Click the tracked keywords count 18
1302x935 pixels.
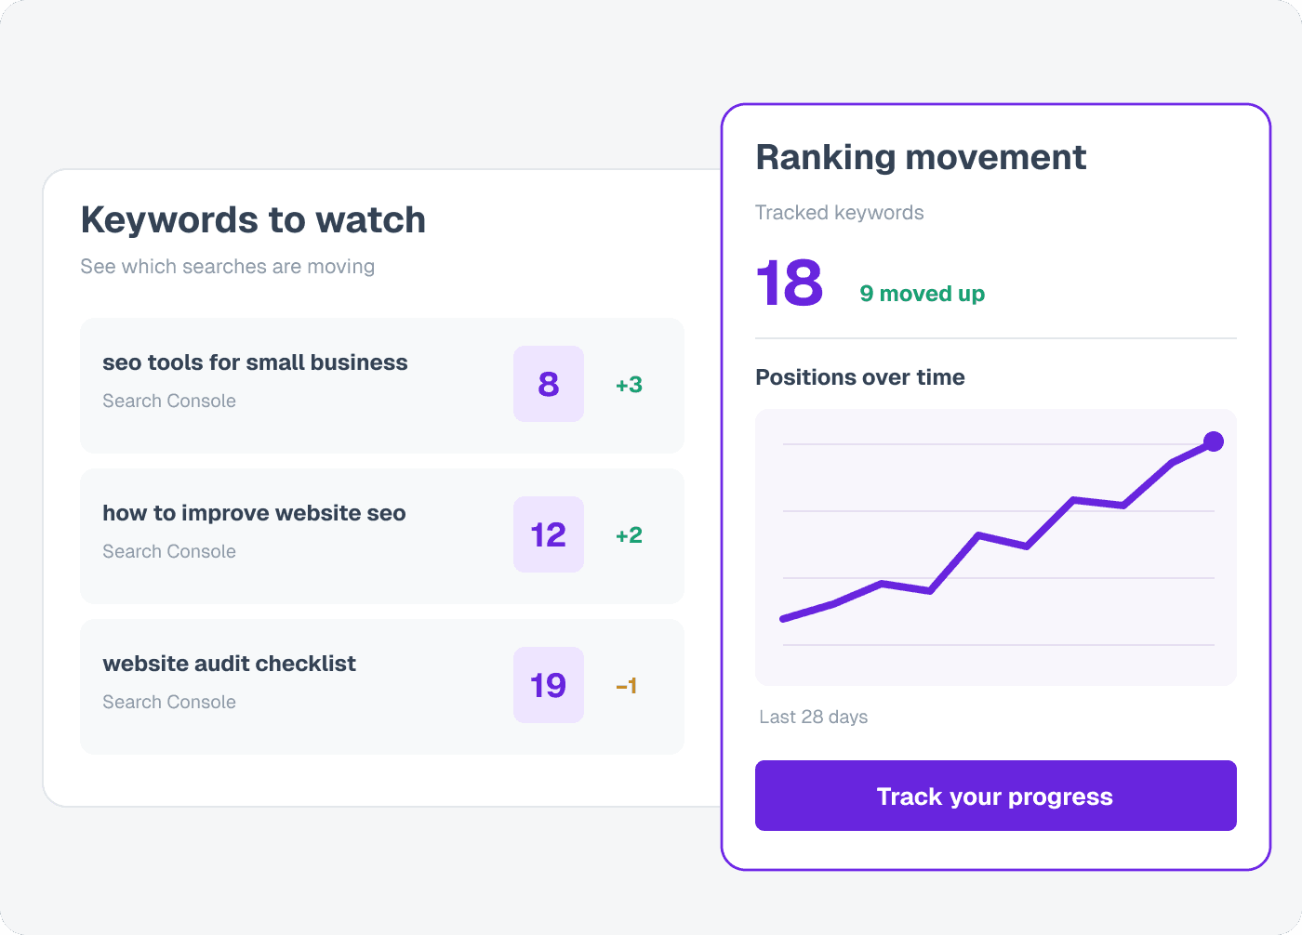point(790,283)
